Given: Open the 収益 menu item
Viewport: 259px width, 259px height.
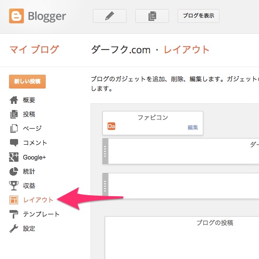Looking at the screenshot, I should click(29, 186).
